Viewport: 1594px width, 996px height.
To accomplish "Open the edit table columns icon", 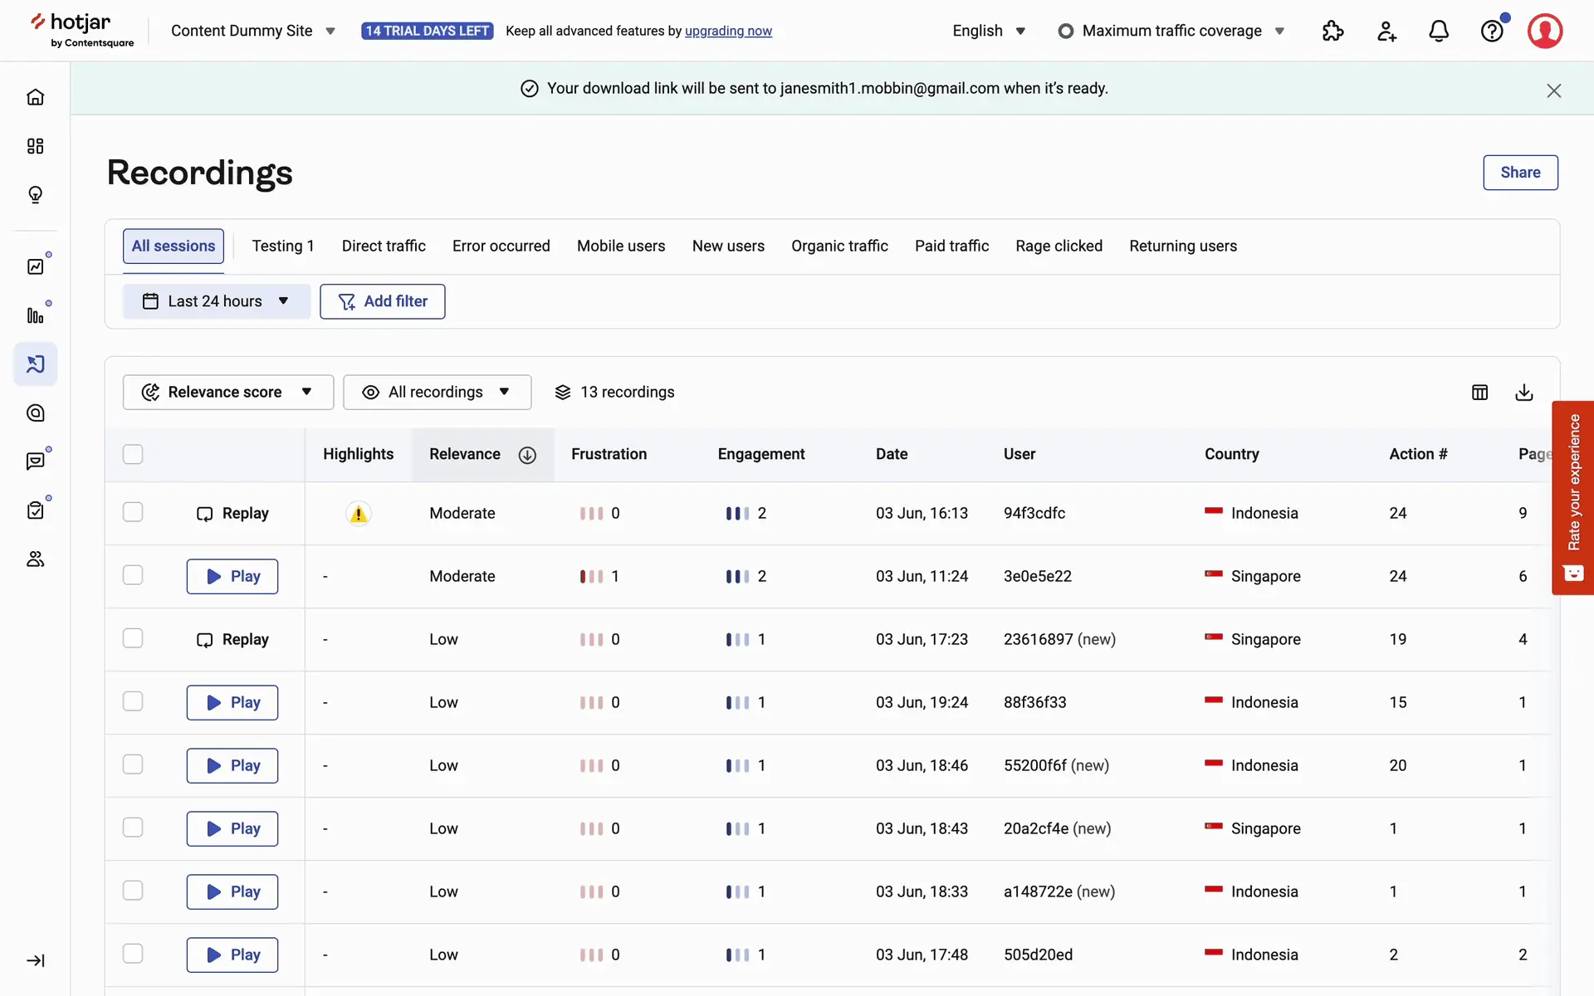I will coord(1479,393).
